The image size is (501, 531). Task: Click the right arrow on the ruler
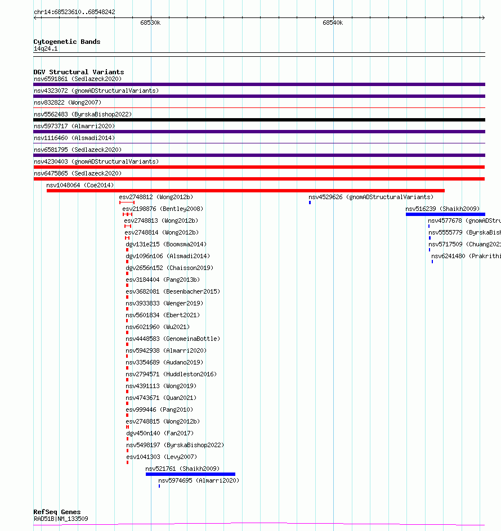483,17
